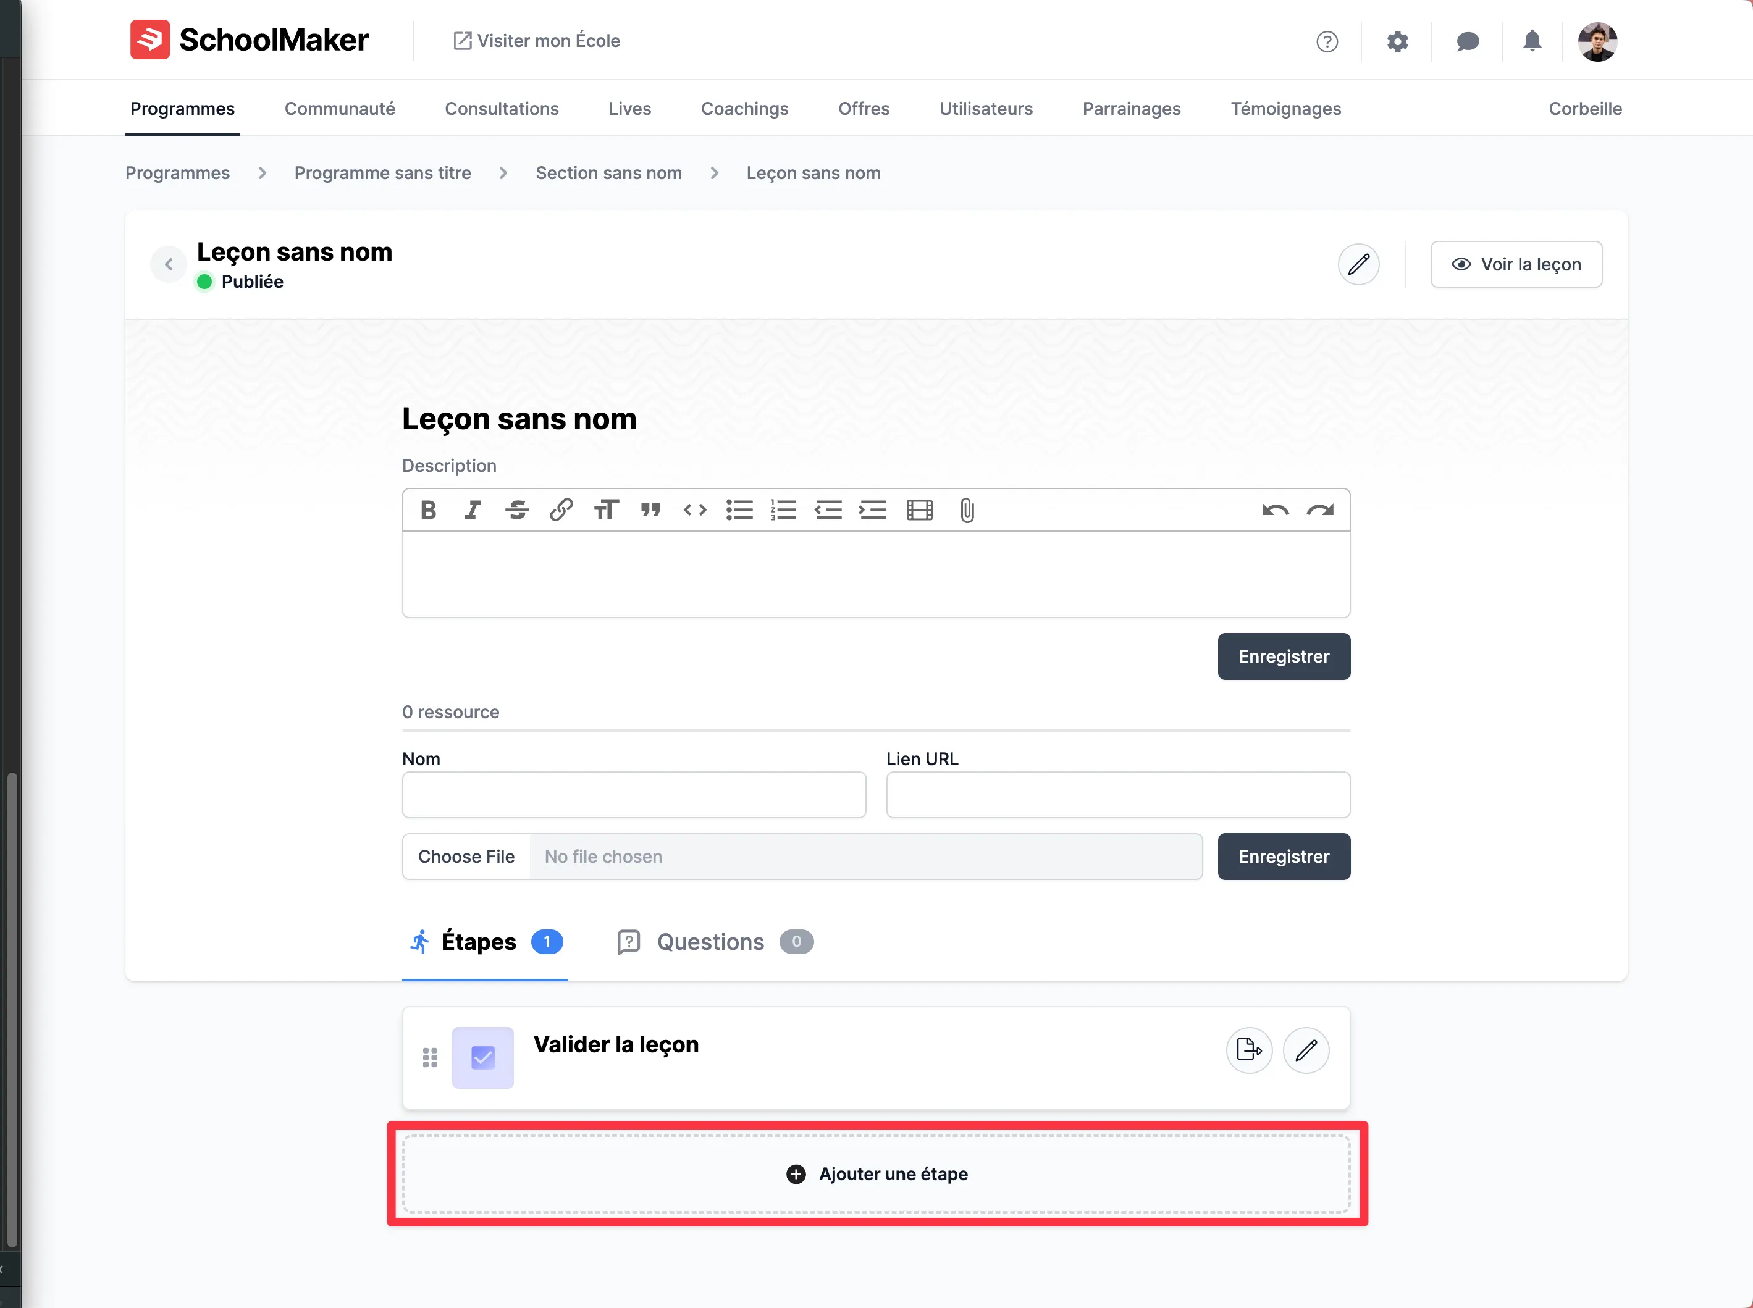1753x1308 pixels.
Task: Go to Section sans nom breadcrumb
Action: tap(608, 172)
